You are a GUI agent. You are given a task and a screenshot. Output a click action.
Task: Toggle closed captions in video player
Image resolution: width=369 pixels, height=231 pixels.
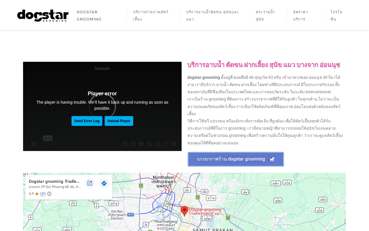[x=133, y=144]
